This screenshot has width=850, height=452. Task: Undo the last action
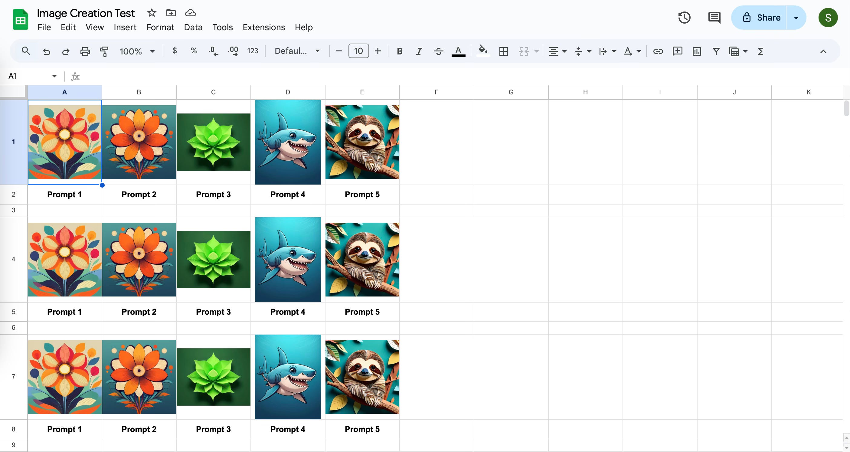coord(47,51)
